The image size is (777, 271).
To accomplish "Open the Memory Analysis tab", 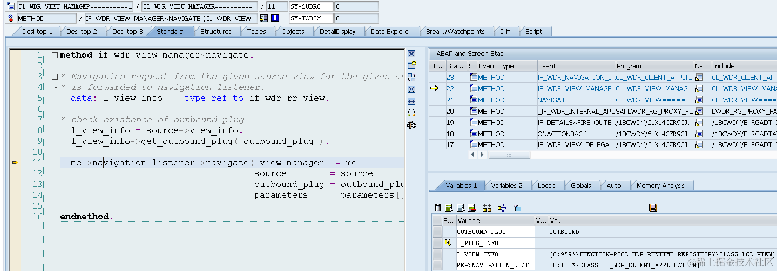I will pos(660,185).
